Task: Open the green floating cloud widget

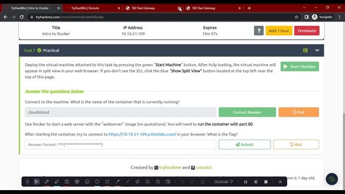Action: tap(332, 179)
